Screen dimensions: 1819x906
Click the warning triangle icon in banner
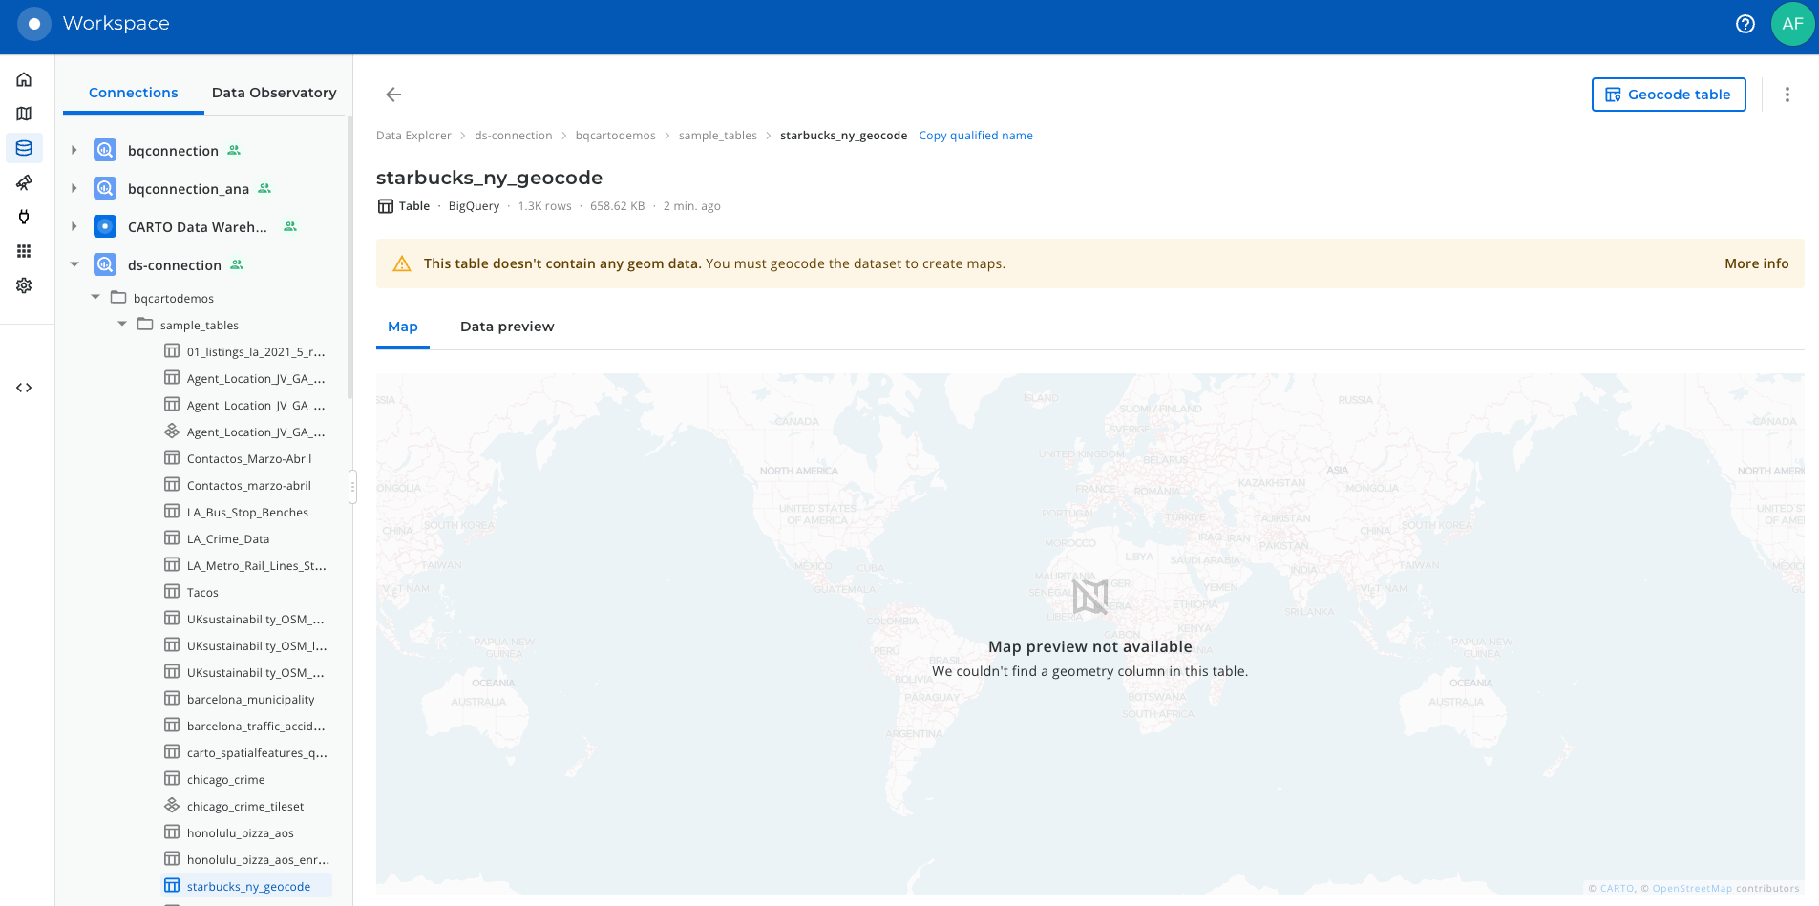[x=402, y=263]
